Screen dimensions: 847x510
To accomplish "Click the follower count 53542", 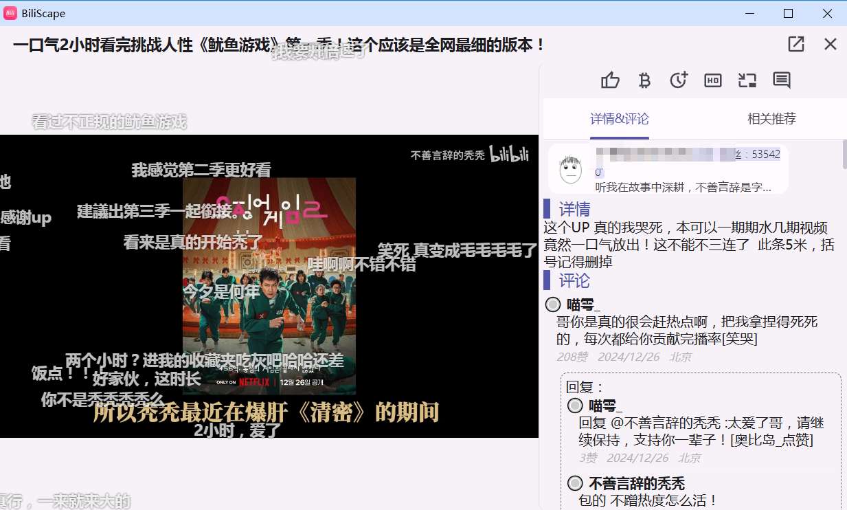I will [766, 154].
